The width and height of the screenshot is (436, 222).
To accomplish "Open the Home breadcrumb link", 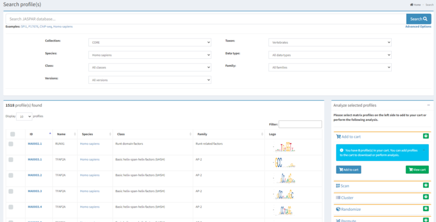I will (415, 5).
